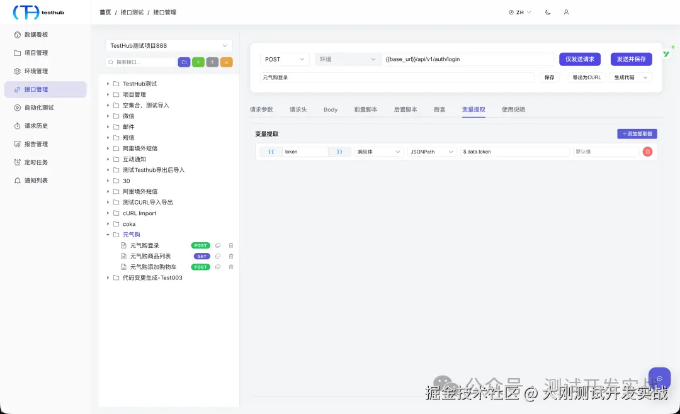Screen dimensions: 680x414
Task: Open the TestHub测试项目888 project dropdown
Action: [169, 45]
